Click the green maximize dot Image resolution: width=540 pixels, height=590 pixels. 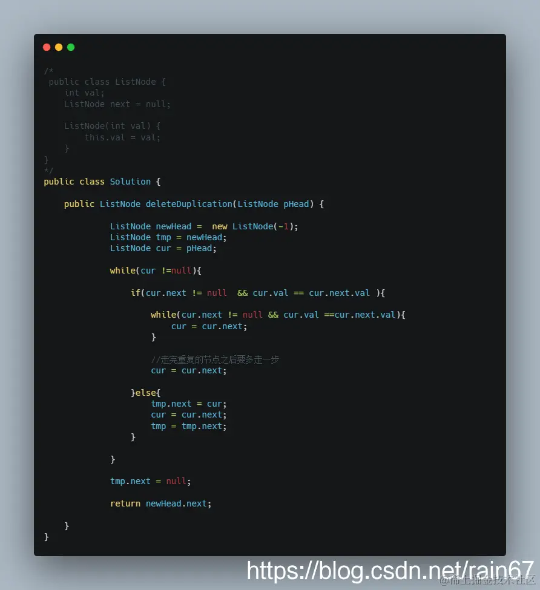(71, 47)
